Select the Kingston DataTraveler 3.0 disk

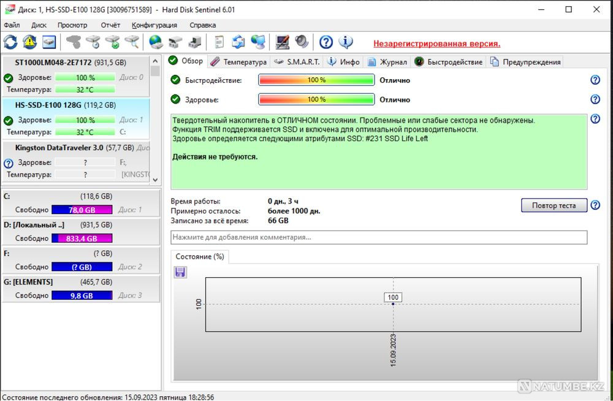coord(76,161)
